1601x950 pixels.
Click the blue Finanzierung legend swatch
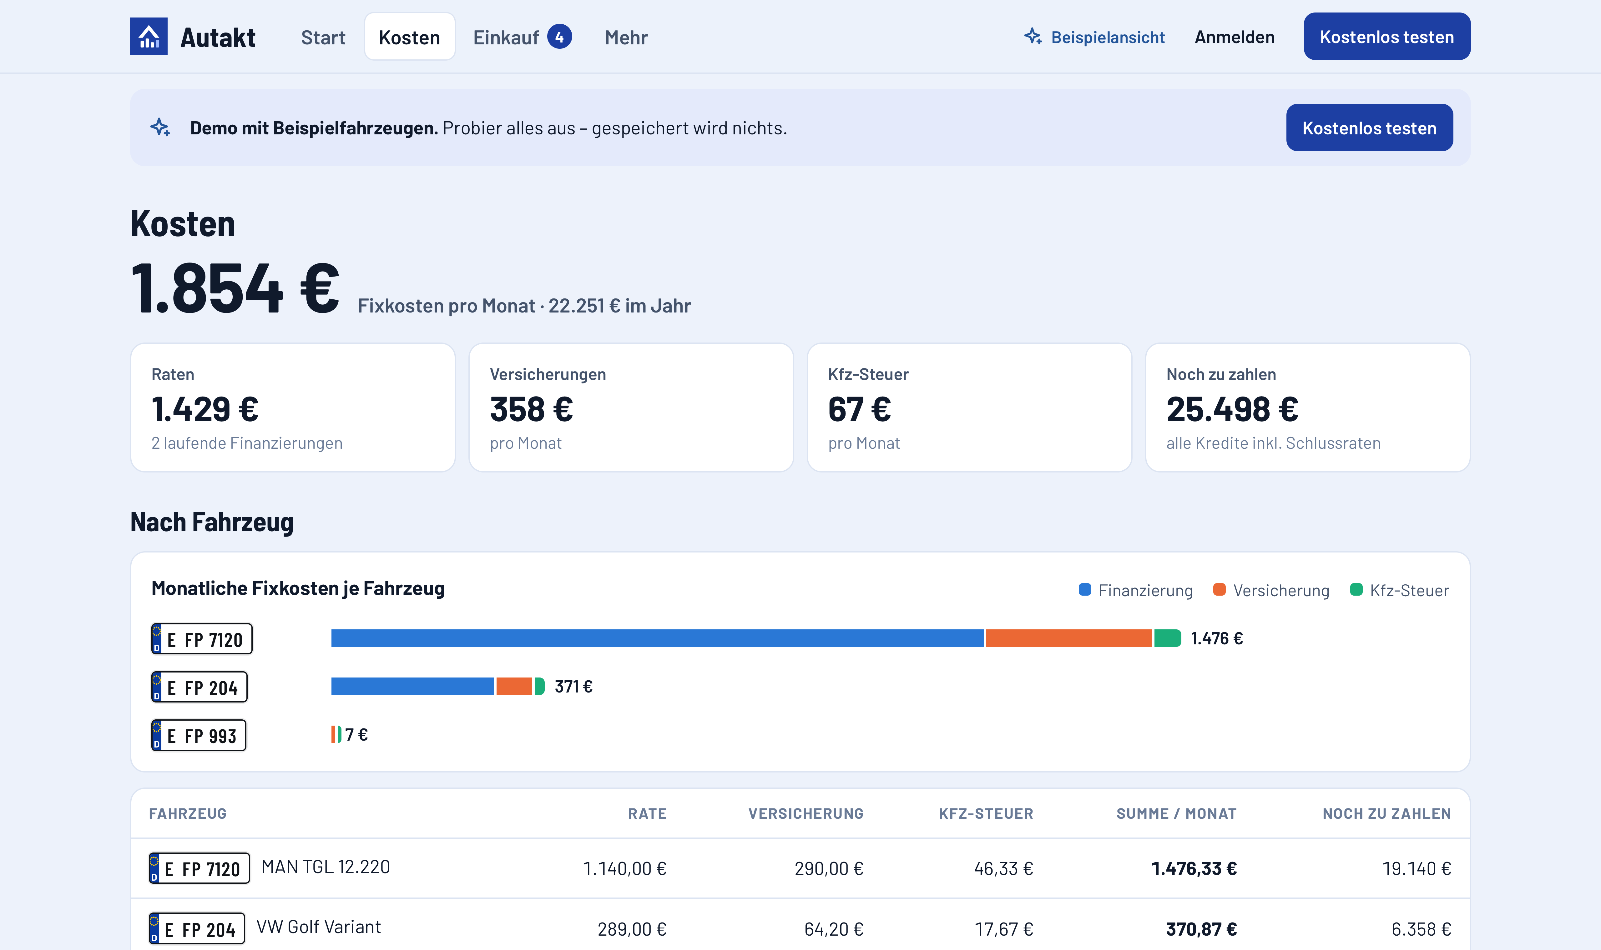tap(1084, 590)
